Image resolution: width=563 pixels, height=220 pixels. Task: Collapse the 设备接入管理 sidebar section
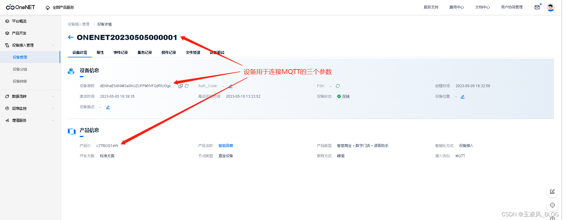30,45
